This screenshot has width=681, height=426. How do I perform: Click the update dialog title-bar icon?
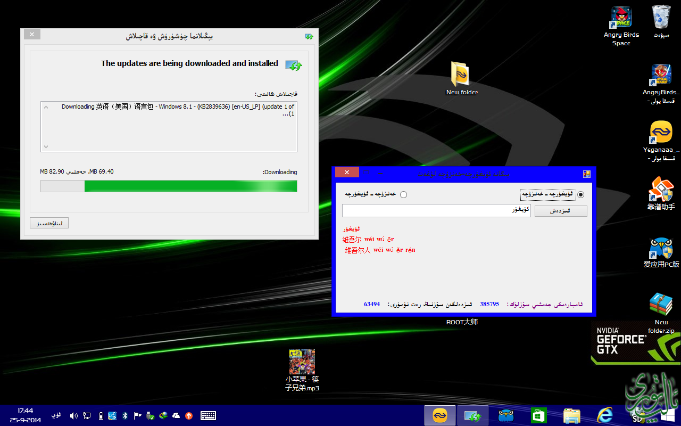309,36
